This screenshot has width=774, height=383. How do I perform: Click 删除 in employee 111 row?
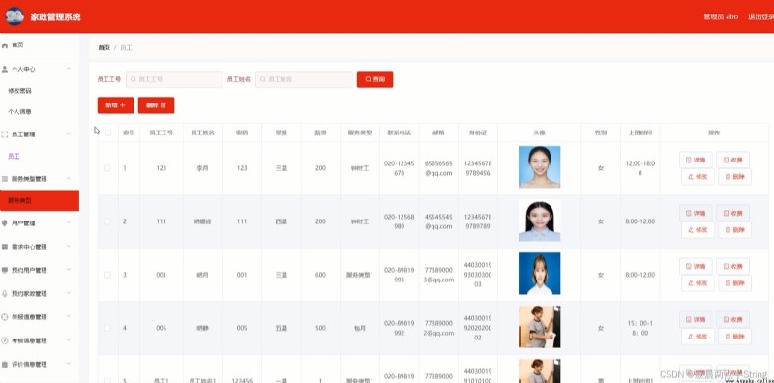[x=734, y=230]
